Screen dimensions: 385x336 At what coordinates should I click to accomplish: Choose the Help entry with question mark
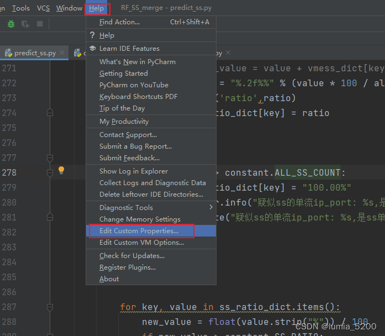pos(151,35)
